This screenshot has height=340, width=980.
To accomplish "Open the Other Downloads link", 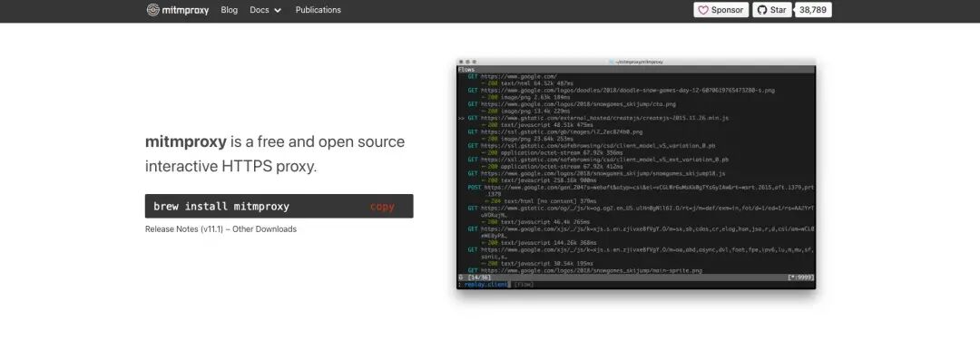I will [x=264, y=229].
